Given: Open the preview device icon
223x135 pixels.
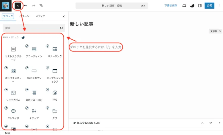Looking at the screenshot, I should pyautogui.click(x=184, y=6).
